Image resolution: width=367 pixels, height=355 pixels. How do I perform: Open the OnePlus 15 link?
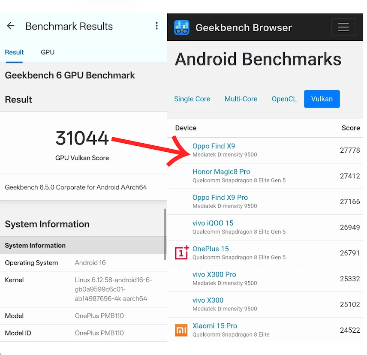point(211,249)
